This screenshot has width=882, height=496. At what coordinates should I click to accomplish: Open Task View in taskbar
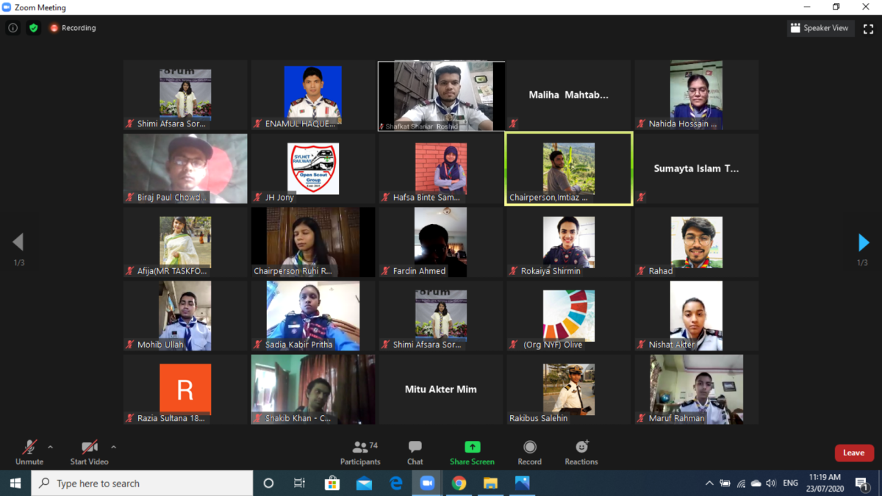coord(299,483)
